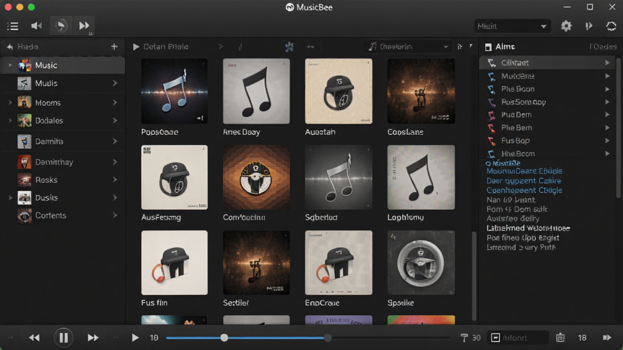The image size is (623, 350).
Task: Open the Demitthay row chevron
Action: point(115,162)
